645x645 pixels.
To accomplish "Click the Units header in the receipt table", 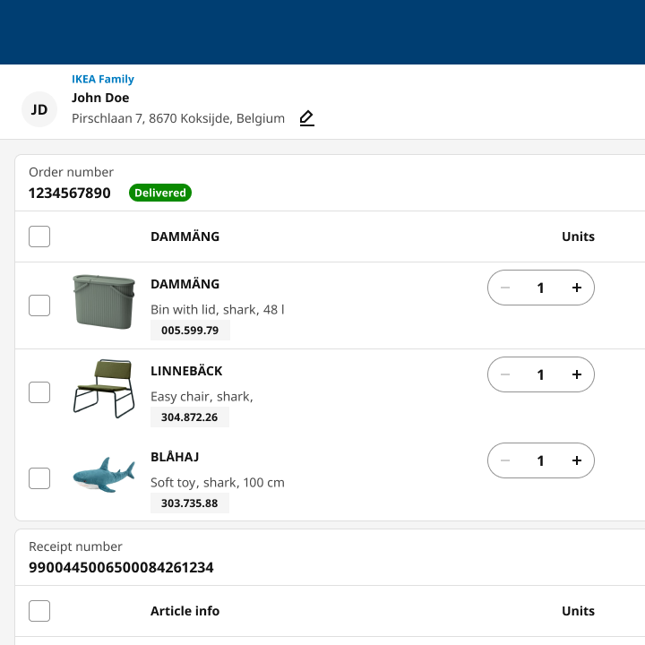I will coord(578,611).
